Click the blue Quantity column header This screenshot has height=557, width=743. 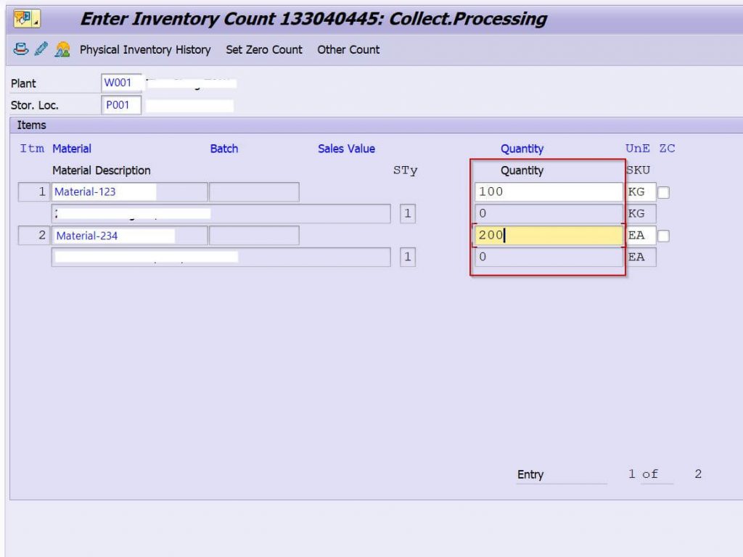point(522,149)
